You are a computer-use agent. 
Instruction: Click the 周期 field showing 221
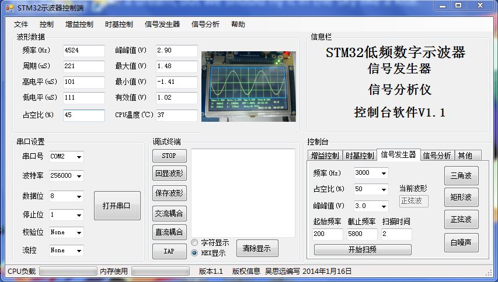tap(84, 66)
